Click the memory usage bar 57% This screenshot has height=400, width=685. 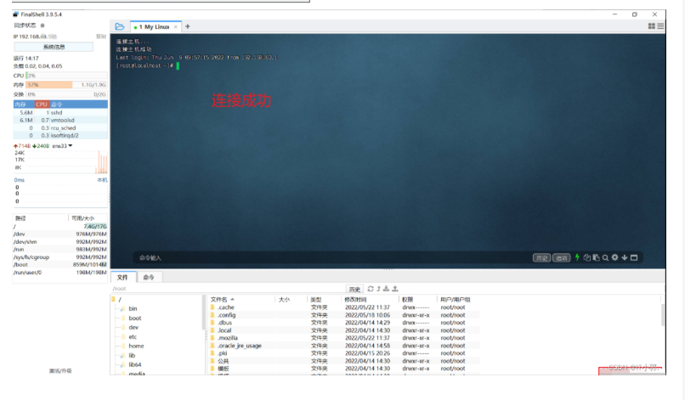pyautogui.click(x=66, y=85)
